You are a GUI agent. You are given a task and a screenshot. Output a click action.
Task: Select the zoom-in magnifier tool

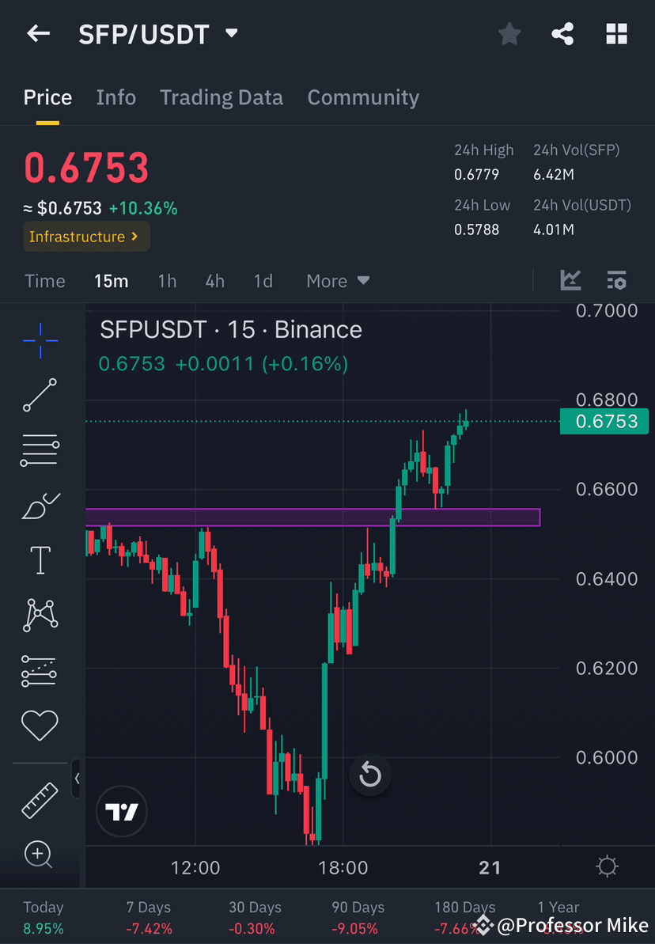point(40,855)
